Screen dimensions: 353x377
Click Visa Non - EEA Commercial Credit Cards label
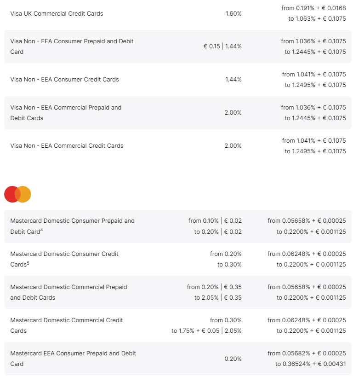pyautogui.click(x=67, y=146)
